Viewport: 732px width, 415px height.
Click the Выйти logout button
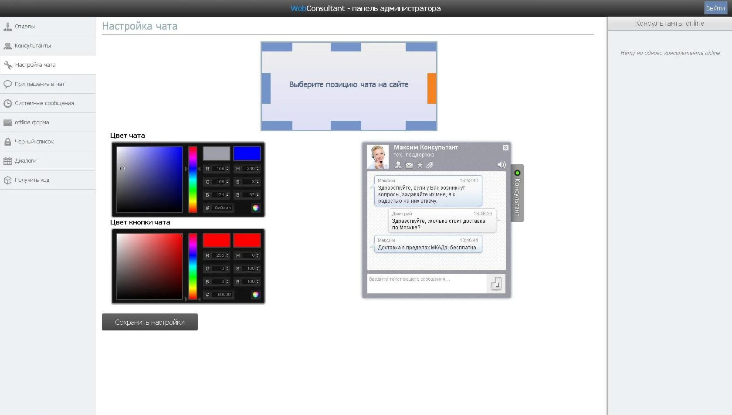pos(715,8)
